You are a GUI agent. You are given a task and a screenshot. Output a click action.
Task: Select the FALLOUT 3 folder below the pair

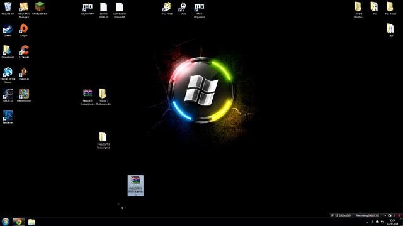click(x=103, y=141)
